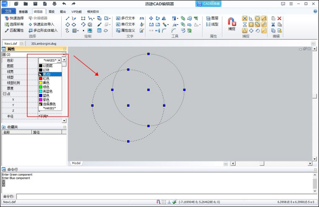Open the hatch tool dropdown arrow
This screenshot has height=207, width=319.
click(78, 31)
